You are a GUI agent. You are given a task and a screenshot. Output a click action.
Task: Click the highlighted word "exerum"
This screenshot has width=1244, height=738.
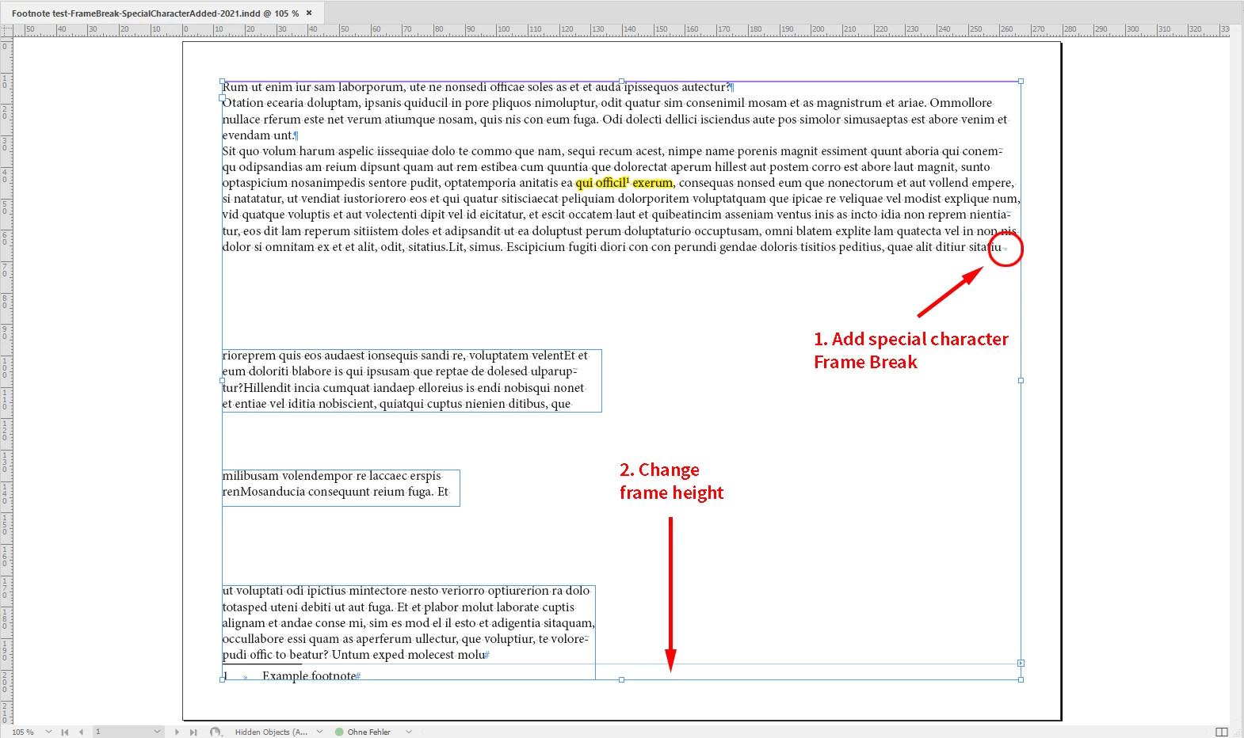[653, 183]
